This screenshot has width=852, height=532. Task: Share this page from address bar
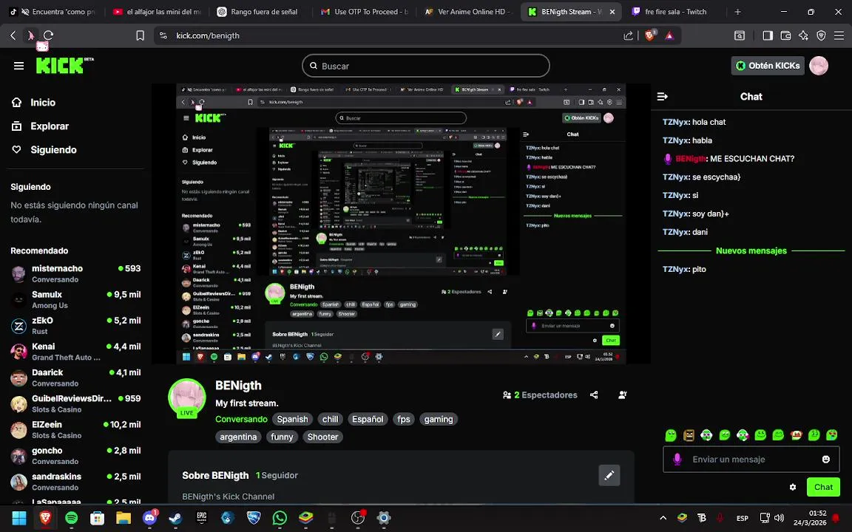(x=628, y=35)
